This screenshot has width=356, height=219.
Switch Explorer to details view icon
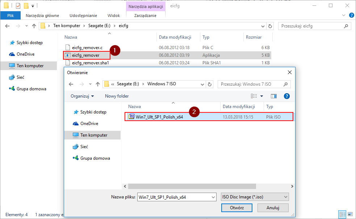pos(342,214)
